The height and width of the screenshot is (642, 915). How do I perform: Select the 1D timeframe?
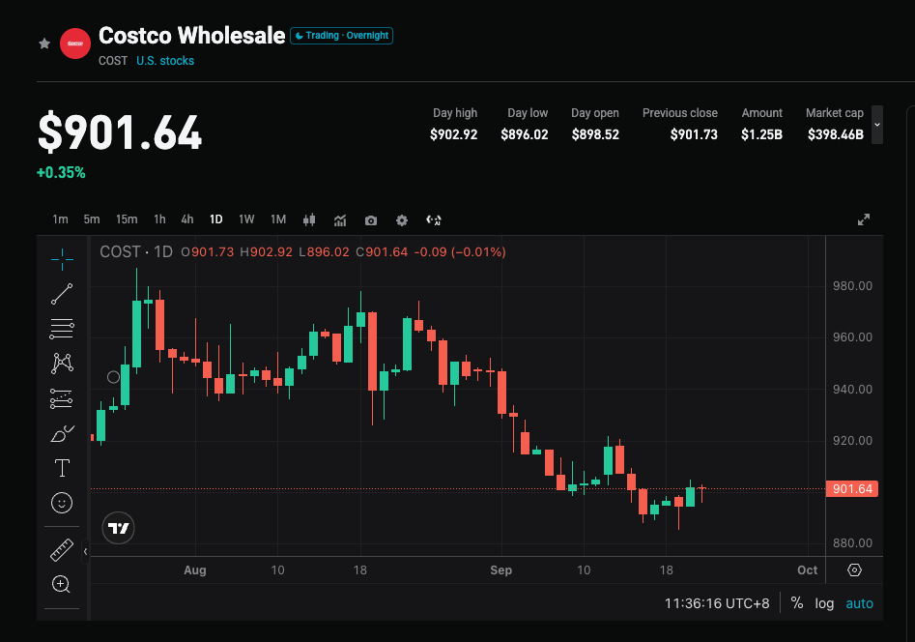[x=215, y=219]
